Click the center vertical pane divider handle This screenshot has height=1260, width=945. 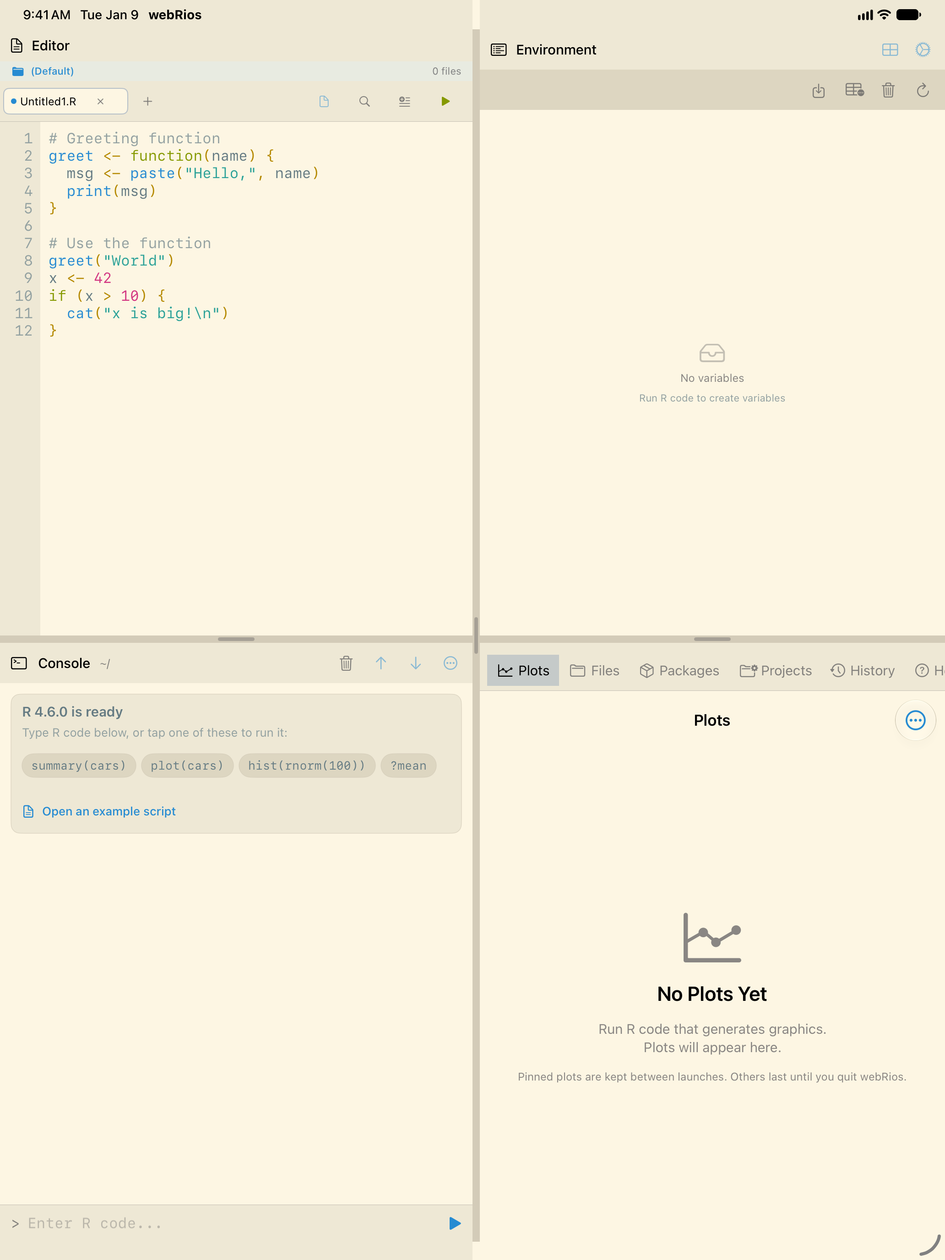click(x=476, y=635)
